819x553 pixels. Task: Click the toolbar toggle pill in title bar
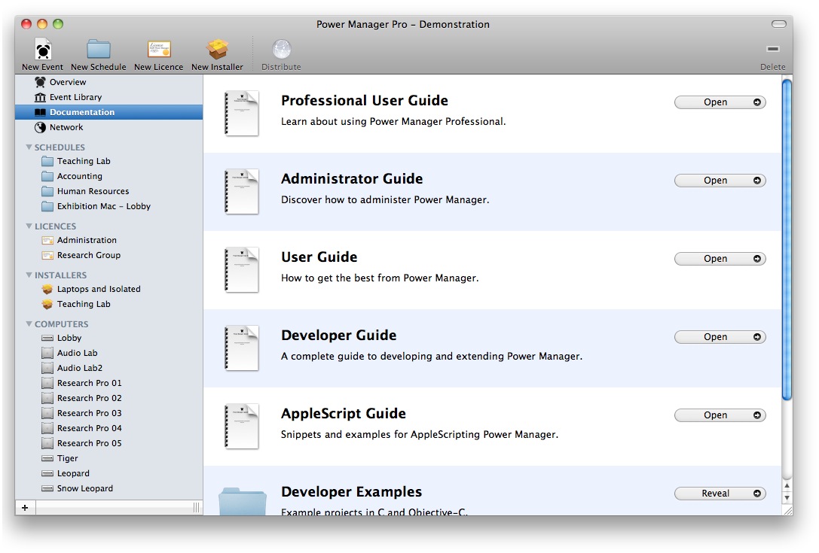(x=779, y=24)
